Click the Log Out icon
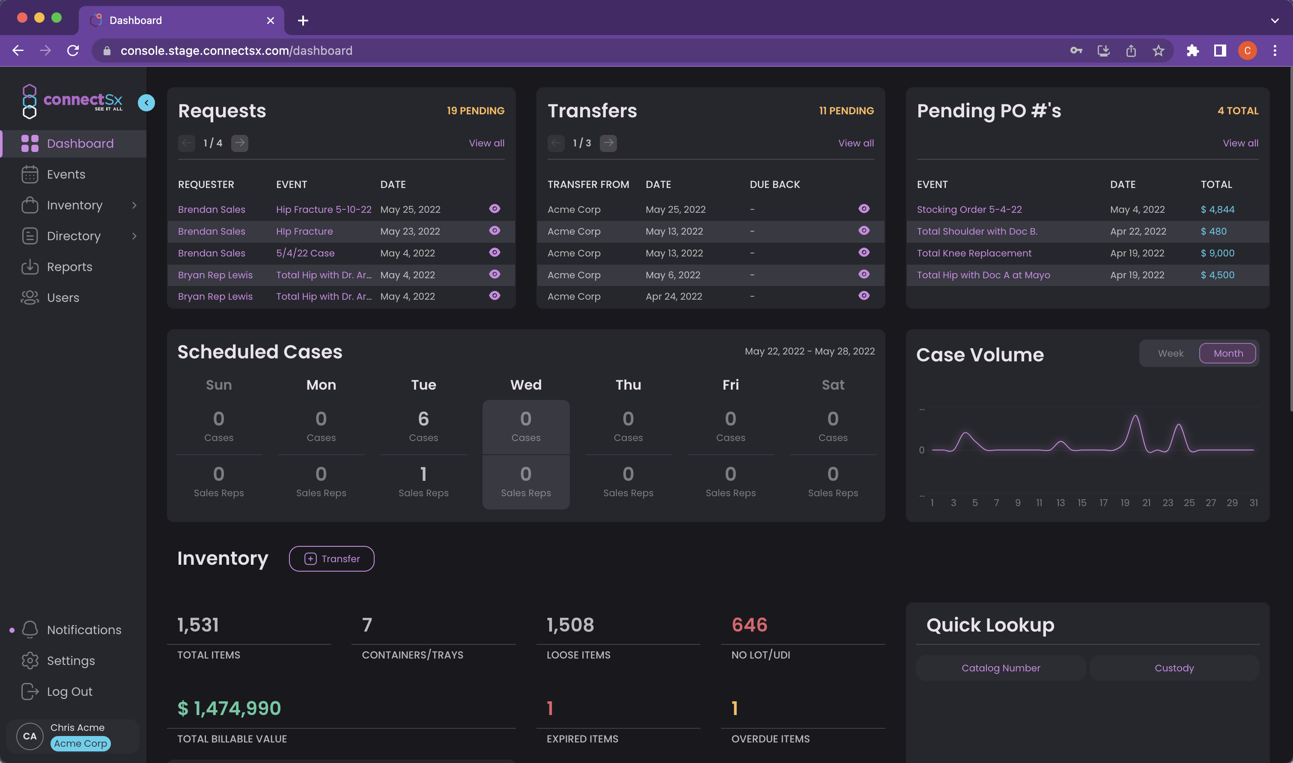 [30, 691]
